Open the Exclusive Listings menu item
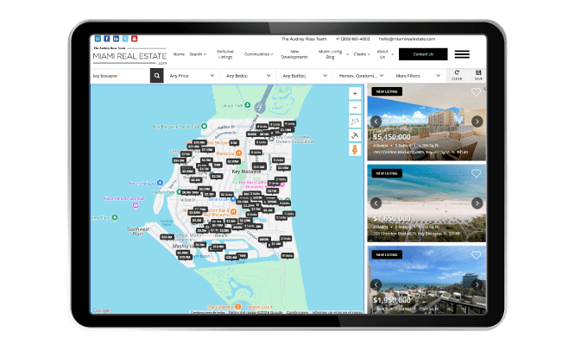This screenshot has width=575, height=350. (x=225, y=54)
